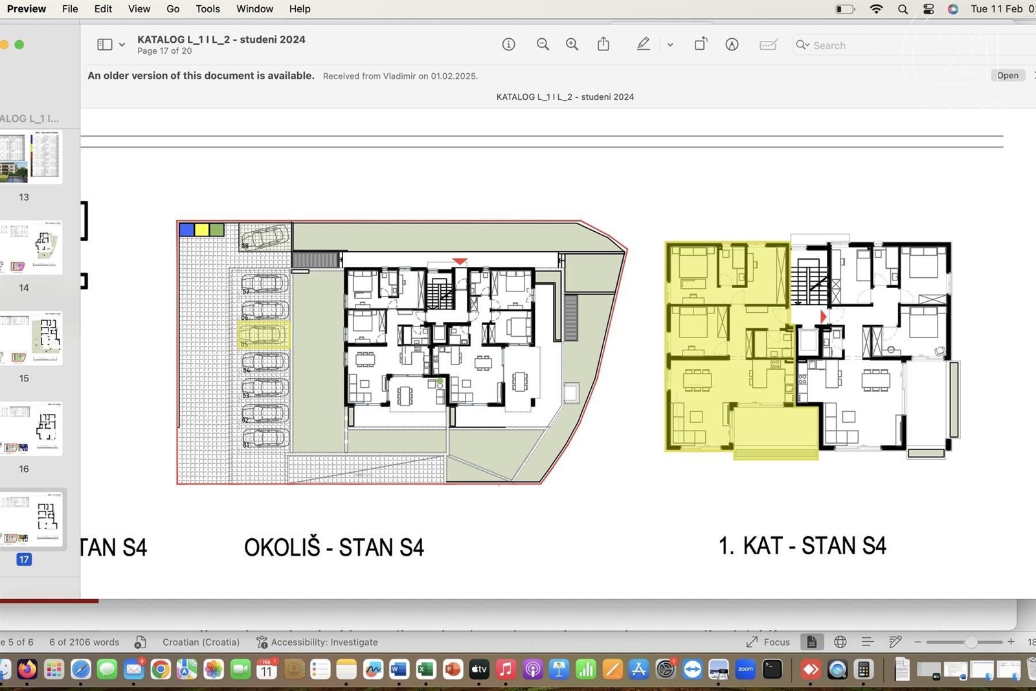Open Zoom app from the Dock
The width and height of the screenshot is (1036, 691).
pyautogui.click(x=745, y=669)
